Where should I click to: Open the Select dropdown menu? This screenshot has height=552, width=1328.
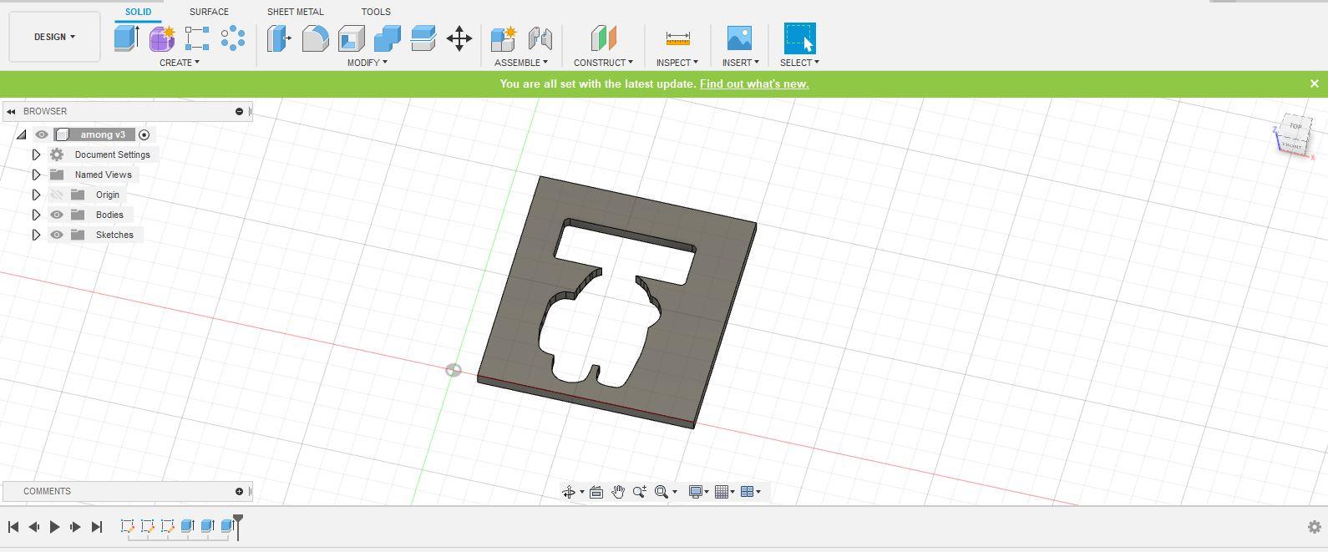[799, 63]
